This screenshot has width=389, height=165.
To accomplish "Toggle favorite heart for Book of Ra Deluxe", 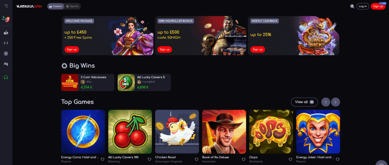I will coord(244,159).
